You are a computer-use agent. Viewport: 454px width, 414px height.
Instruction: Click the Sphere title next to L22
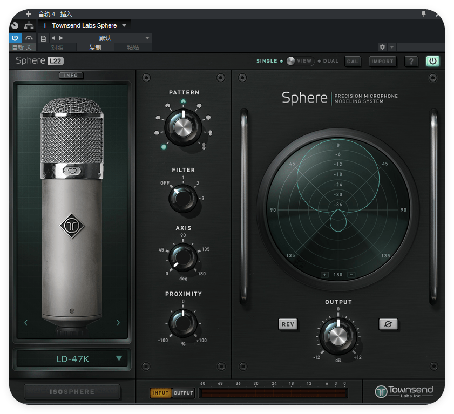(30, 60)
